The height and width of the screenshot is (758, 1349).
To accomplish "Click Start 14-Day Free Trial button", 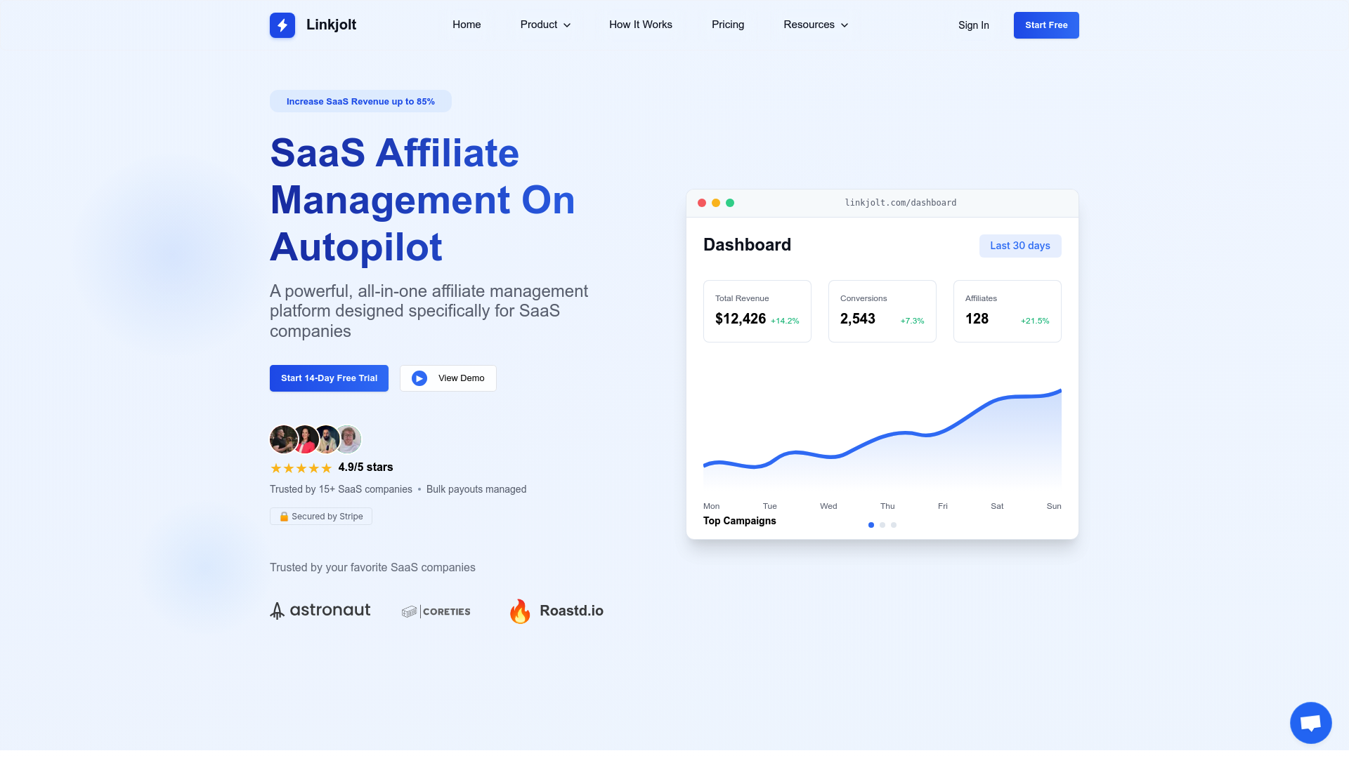I will 329,378.
